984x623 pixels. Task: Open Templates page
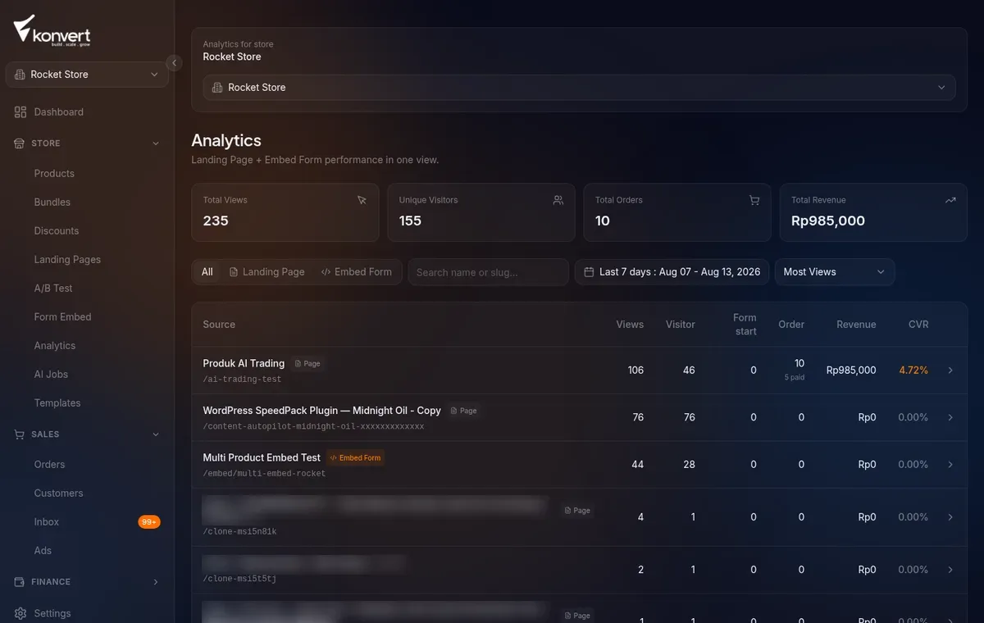pos(57,403)
